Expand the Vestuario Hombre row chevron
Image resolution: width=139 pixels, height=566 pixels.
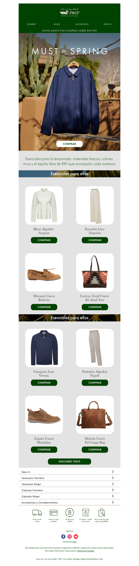click(x=113, y=478)
